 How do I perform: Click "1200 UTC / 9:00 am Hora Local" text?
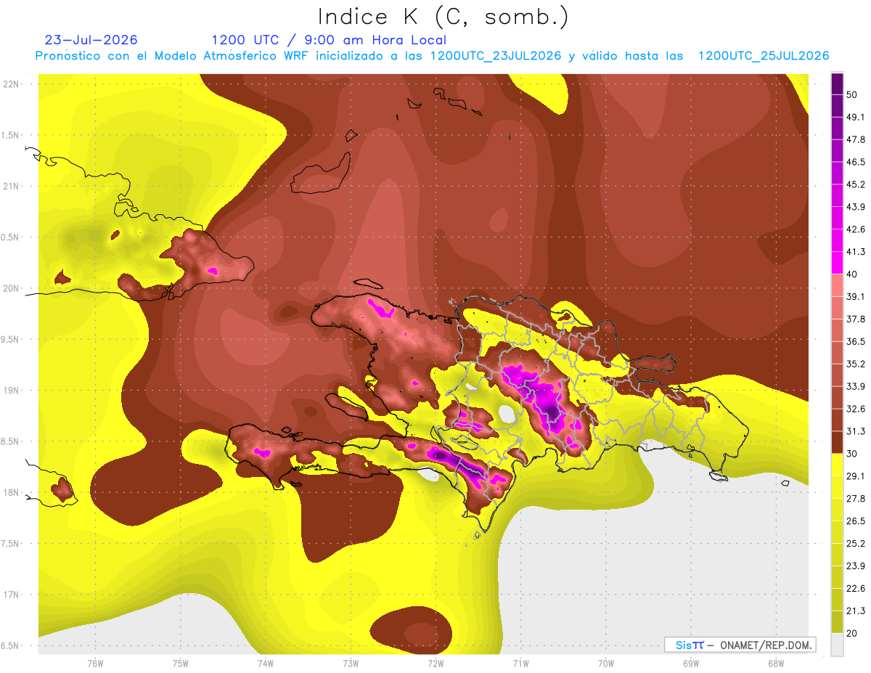(x=329, y=40)
